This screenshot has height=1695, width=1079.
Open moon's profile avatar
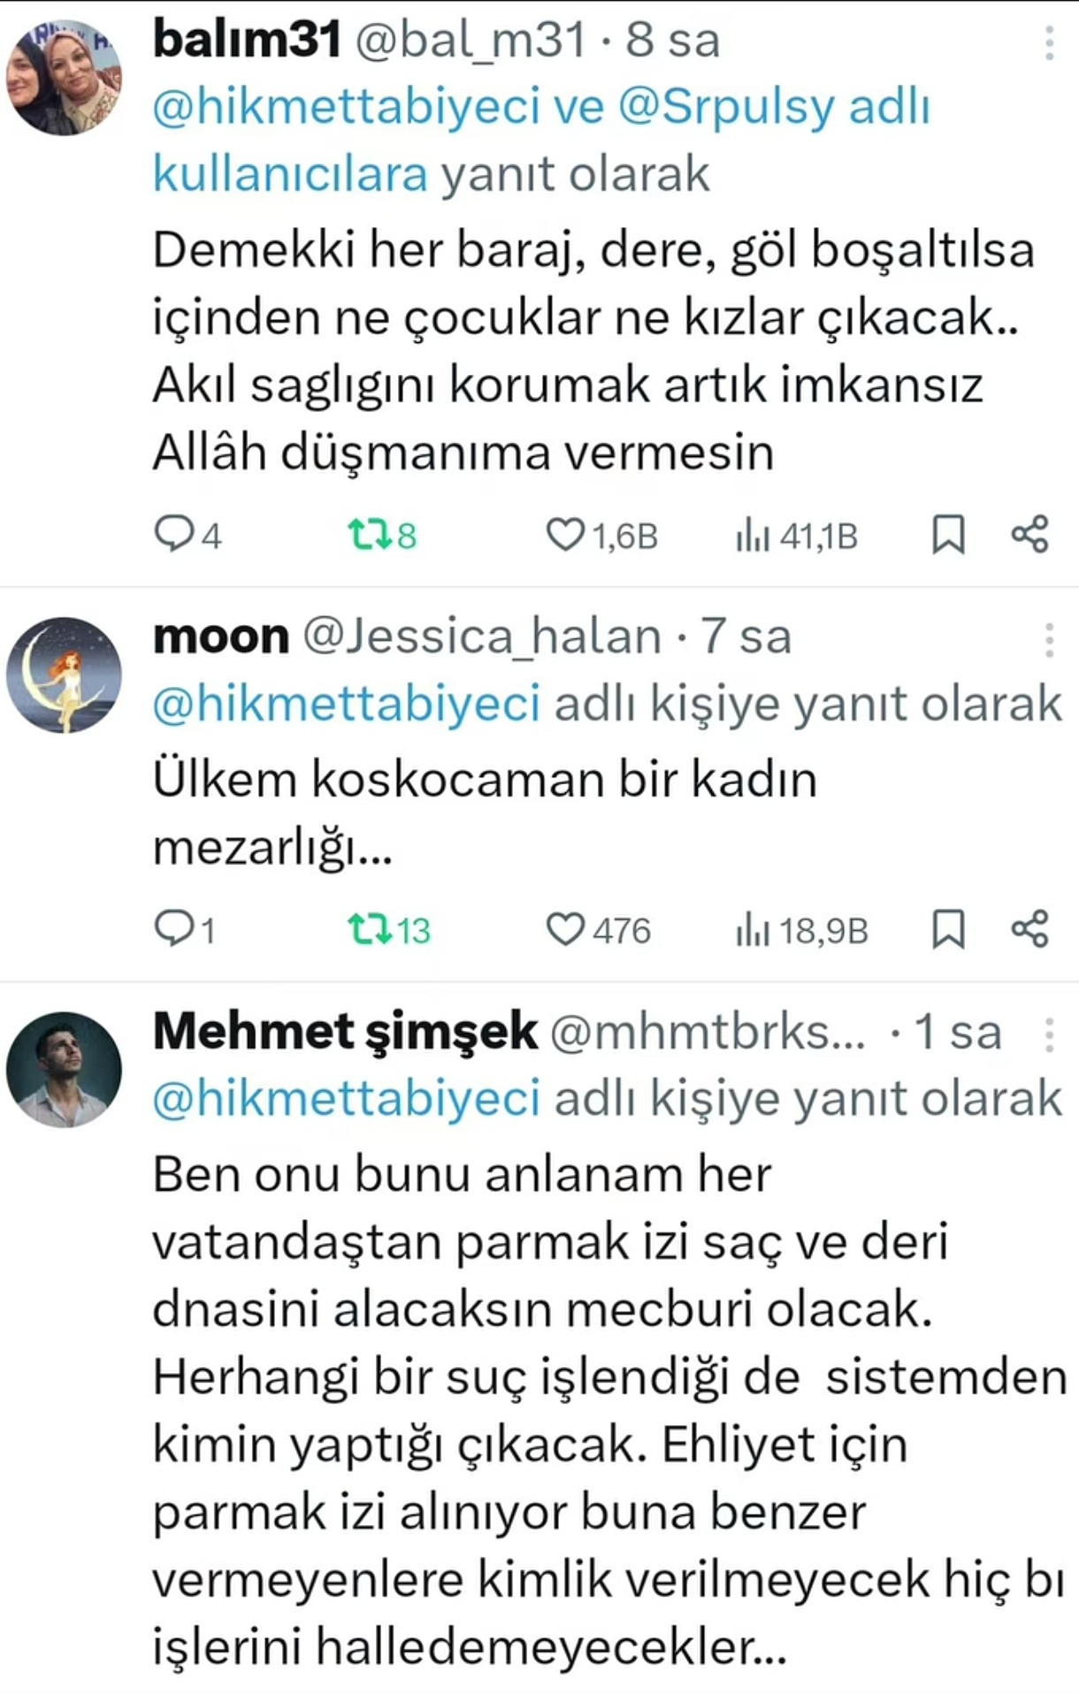click(x=64, y=675)
